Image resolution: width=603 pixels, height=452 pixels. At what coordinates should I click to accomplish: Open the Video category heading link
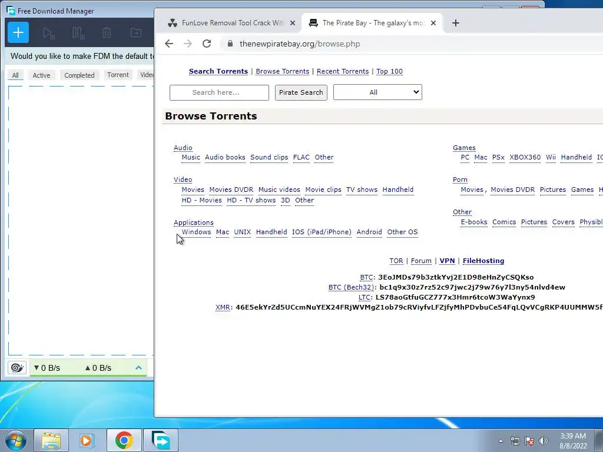point(183,180)
